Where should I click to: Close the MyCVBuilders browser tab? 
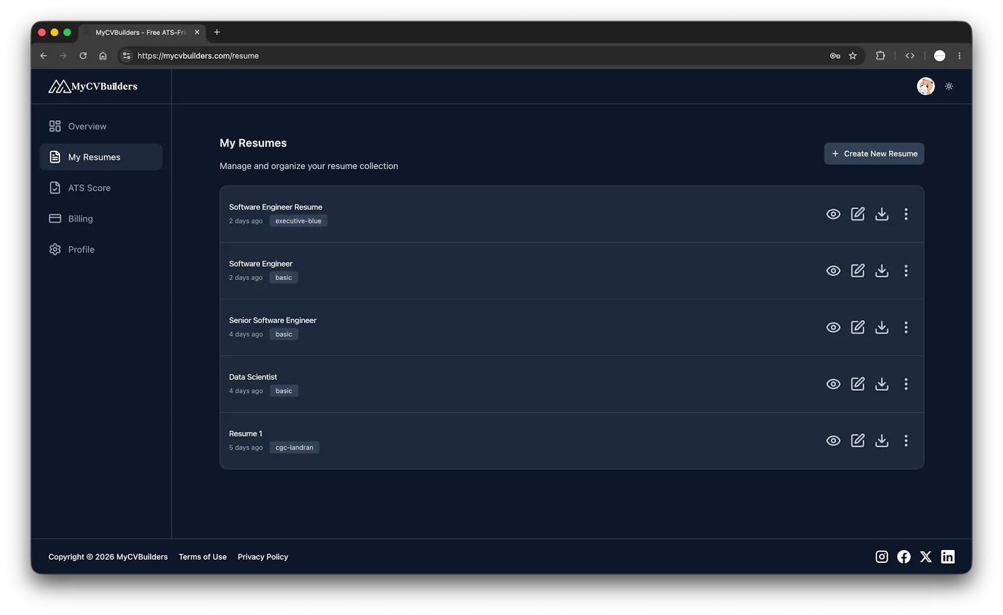[197, 33]
